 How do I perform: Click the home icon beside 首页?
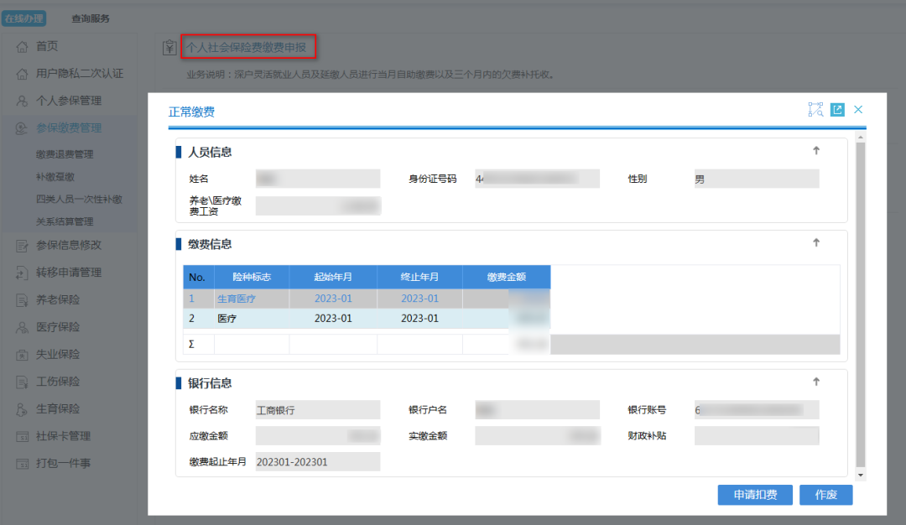[x=22, y=47]
